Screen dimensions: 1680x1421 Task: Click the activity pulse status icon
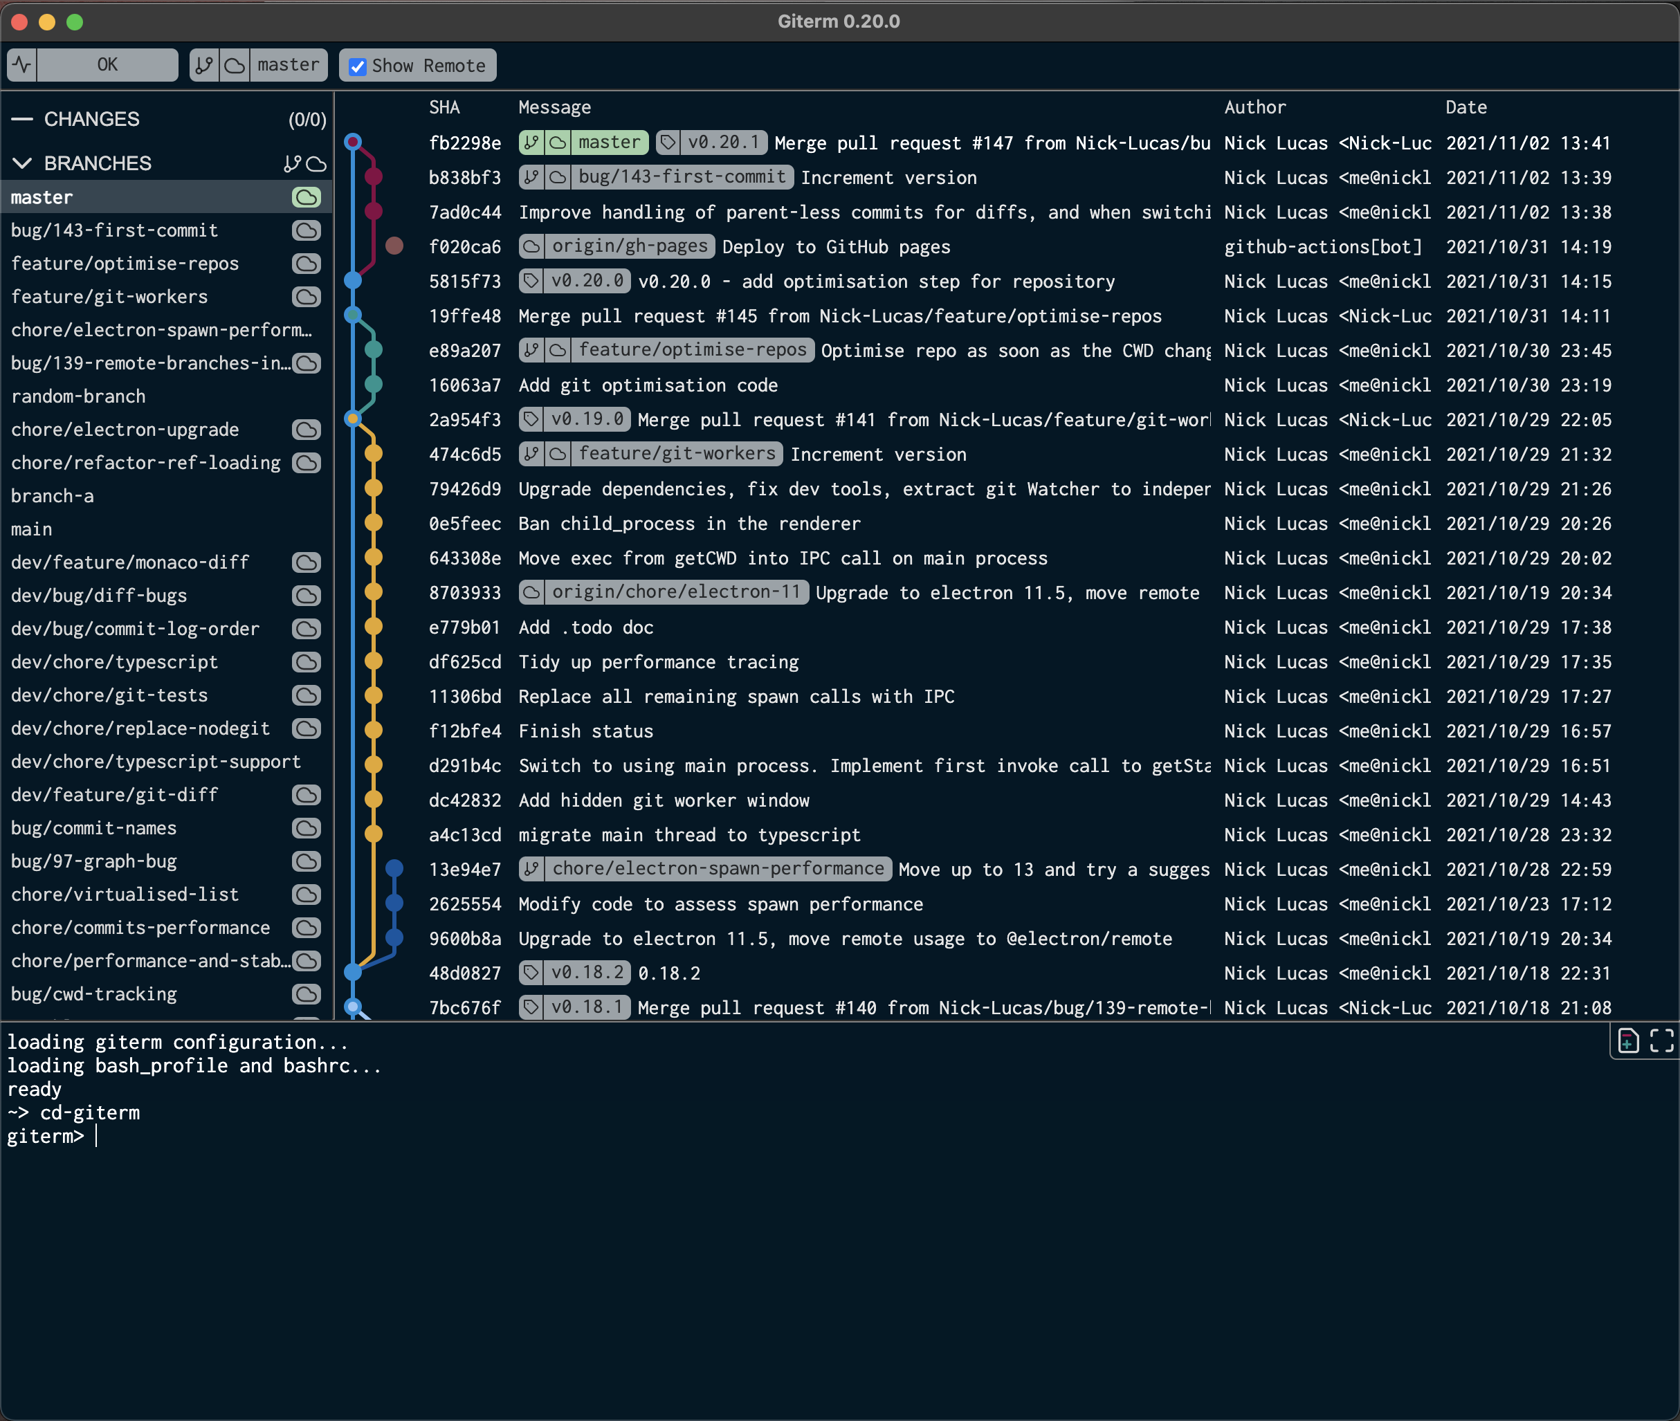[21, 65]
